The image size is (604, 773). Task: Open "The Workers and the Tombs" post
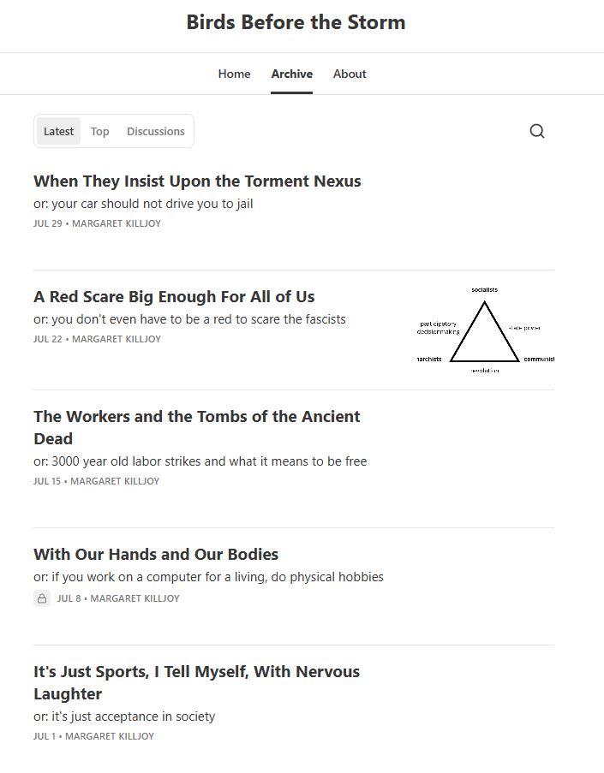pyautogui.click(x=197, y=427)
